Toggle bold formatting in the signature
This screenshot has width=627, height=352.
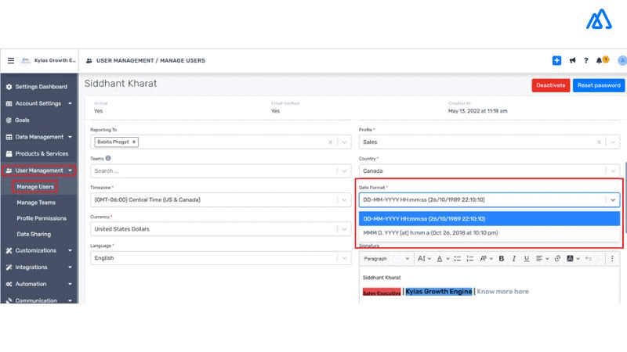coord(502,258)
